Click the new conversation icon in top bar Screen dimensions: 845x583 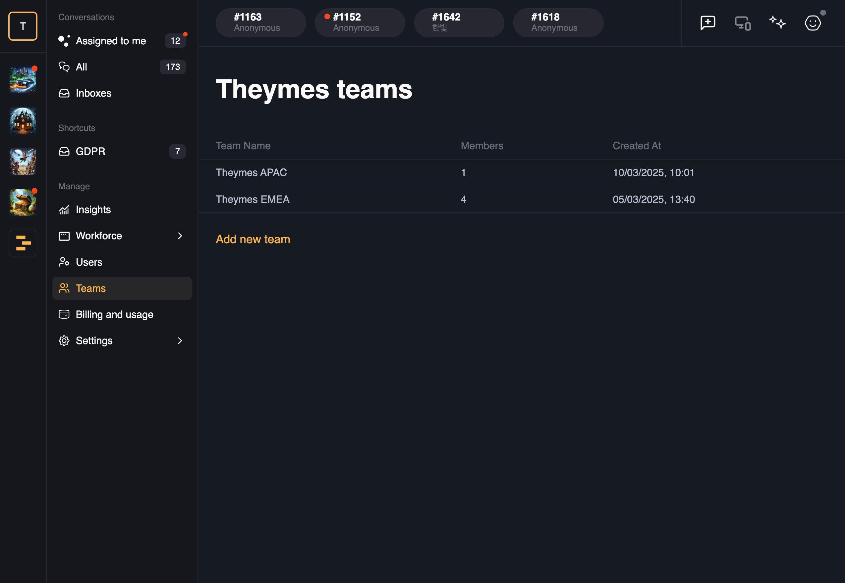(x=707, y=23)
